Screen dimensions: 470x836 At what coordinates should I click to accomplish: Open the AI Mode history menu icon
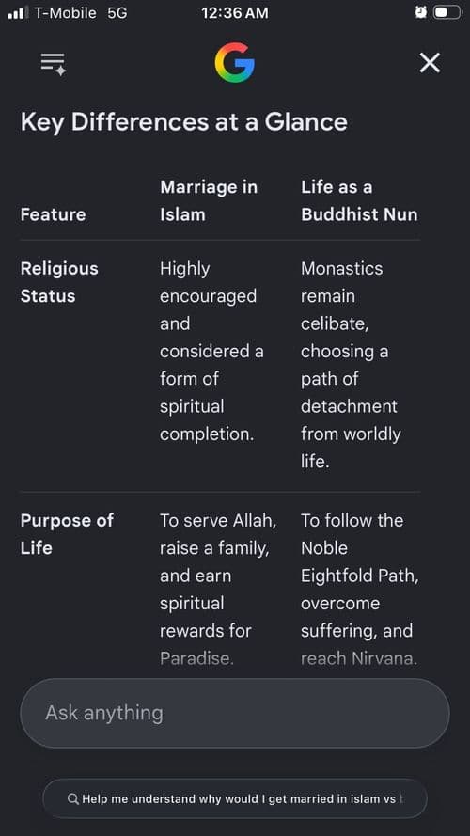point(54,64)
